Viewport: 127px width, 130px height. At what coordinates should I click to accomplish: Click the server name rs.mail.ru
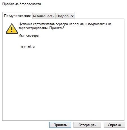[x=28, y=46]
